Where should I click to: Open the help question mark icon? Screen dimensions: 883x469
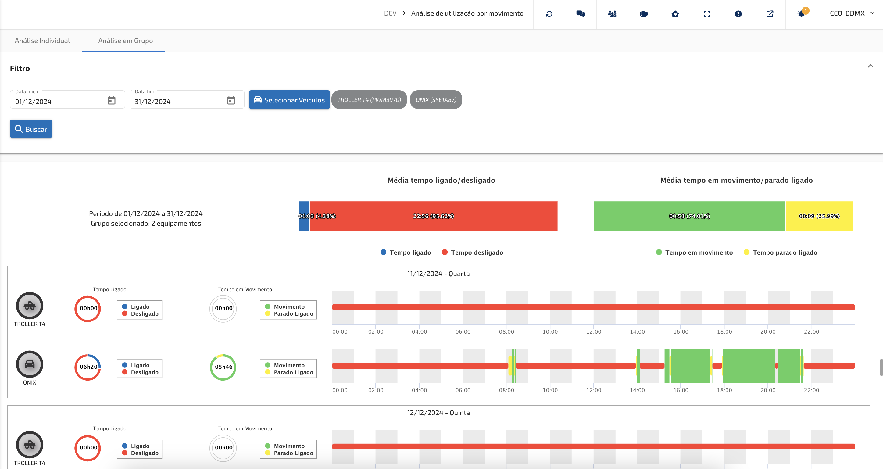click(x=738, y=14)
